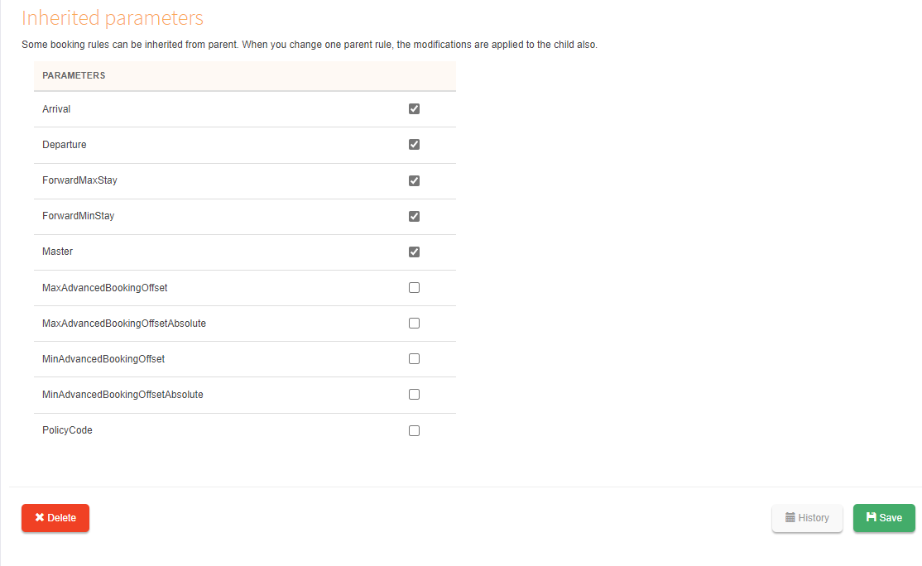Check the PolicyCode checkbox
Image resolution: width=922 pixels, height=566 pixels.
click(x=414, y=430)
